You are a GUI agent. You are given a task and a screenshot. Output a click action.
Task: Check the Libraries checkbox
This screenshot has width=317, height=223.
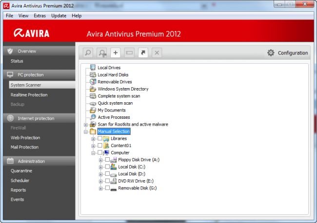click(x=100, y=138)
